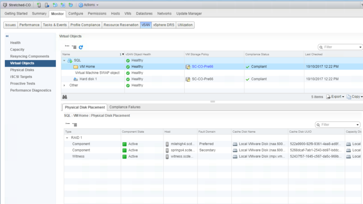363x204 pixels.
Task: Open the SC-CO-Pre66 policy link for VM Home
Action: pyautogui.click(x=202, y=67)
